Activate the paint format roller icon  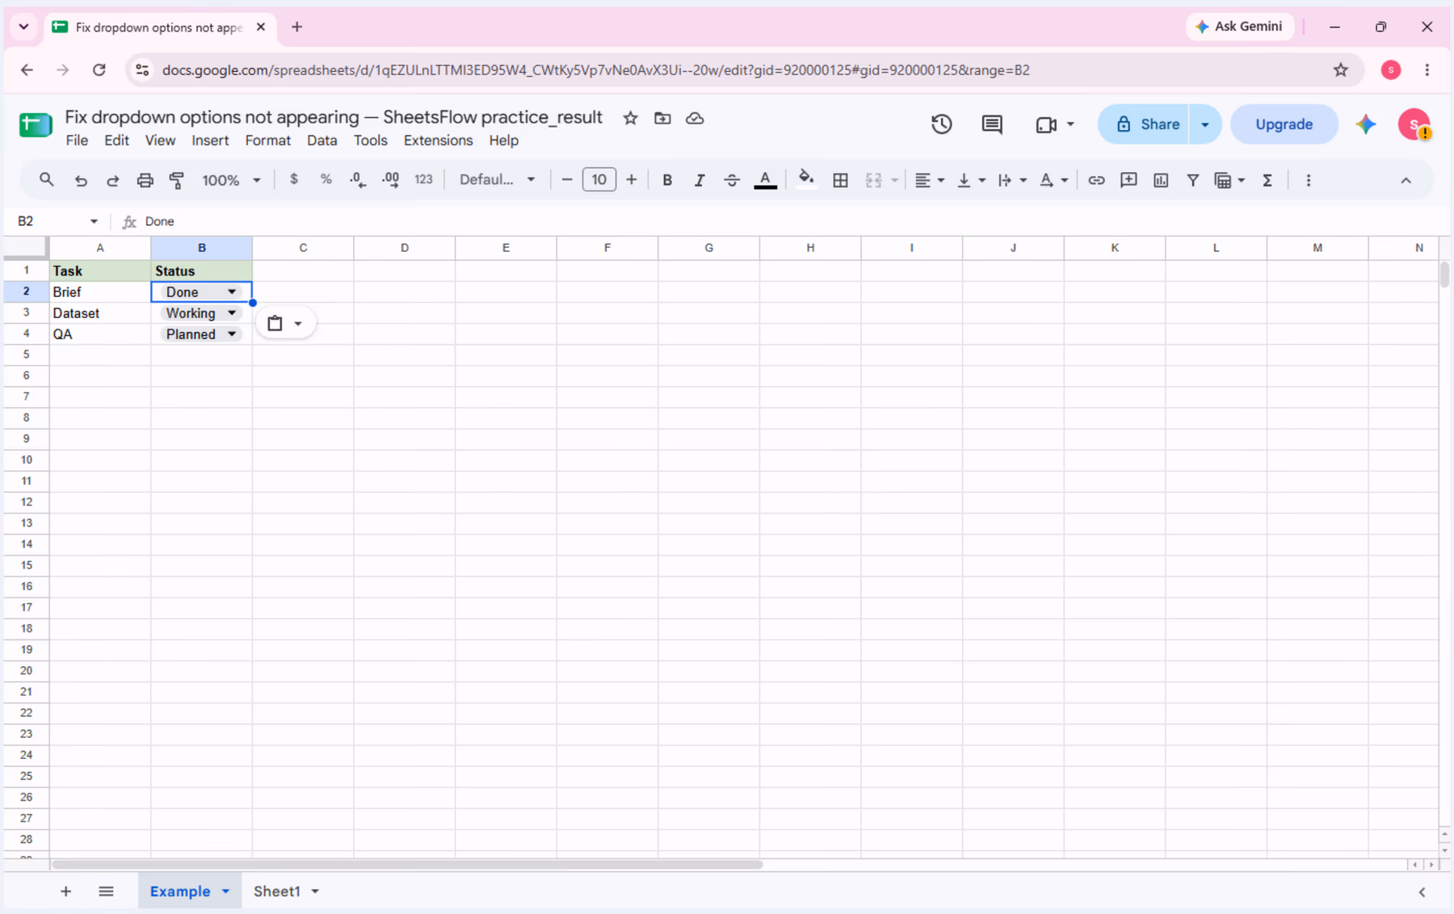(177, 180)
